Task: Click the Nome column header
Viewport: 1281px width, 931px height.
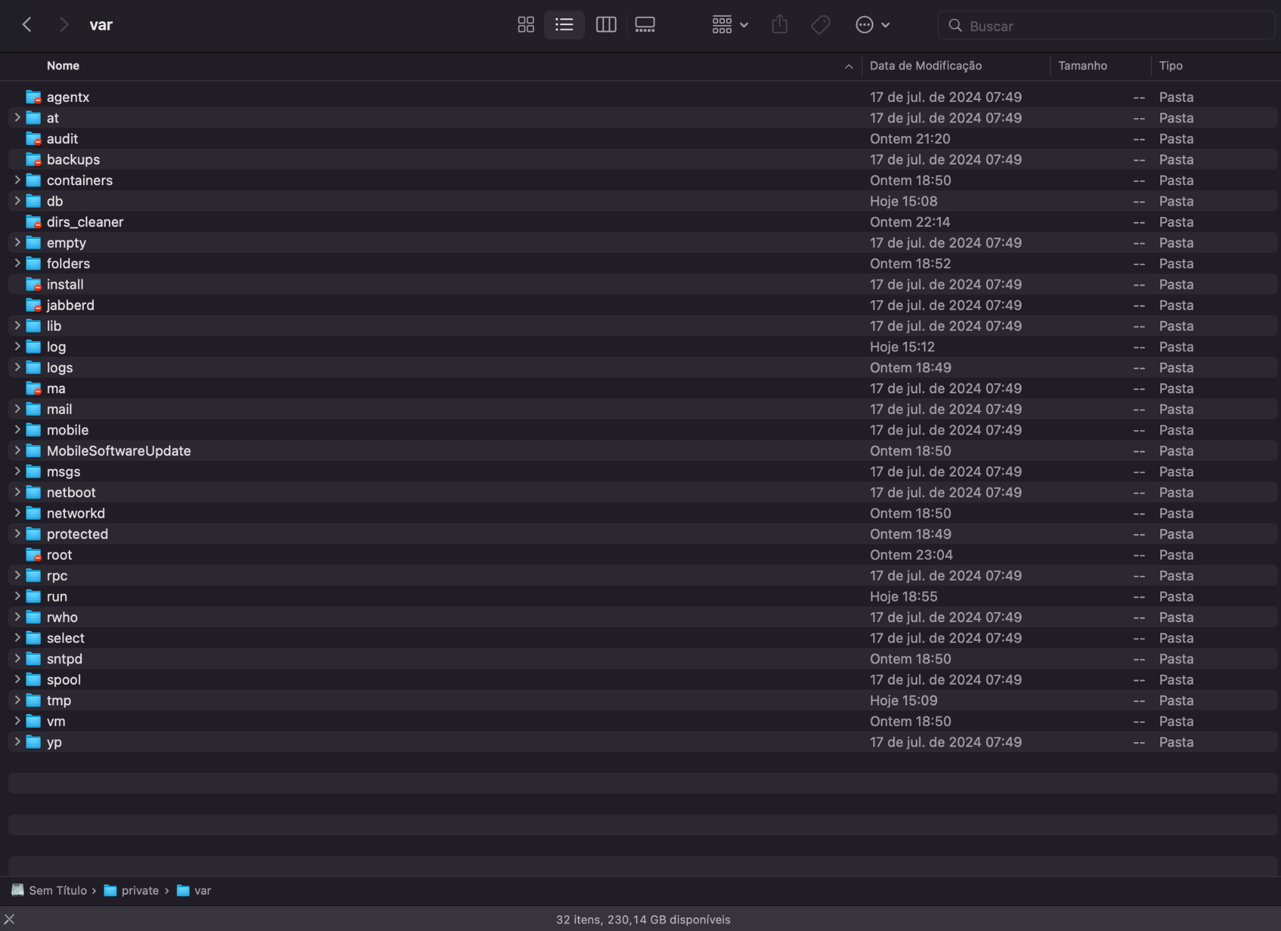Action: click(63, 66)
